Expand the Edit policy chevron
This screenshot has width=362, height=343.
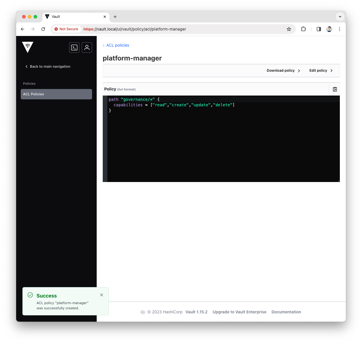[x=331, y=71]
